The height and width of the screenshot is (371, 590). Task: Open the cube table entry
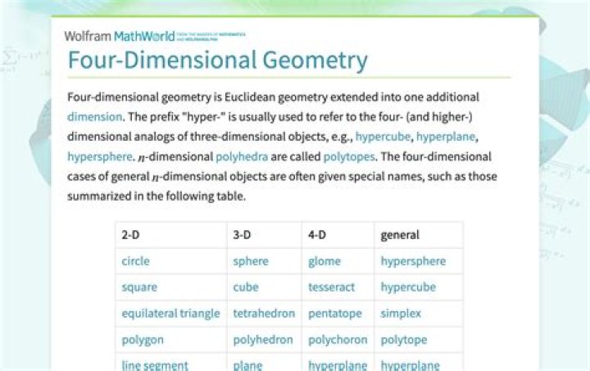[x=246, y=287]
